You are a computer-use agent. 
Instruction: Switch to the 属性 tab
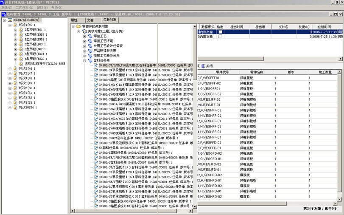(x=75, y=20)
